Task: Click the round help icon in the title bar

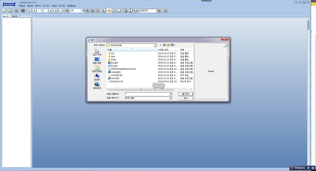Action: click(295, 3)
